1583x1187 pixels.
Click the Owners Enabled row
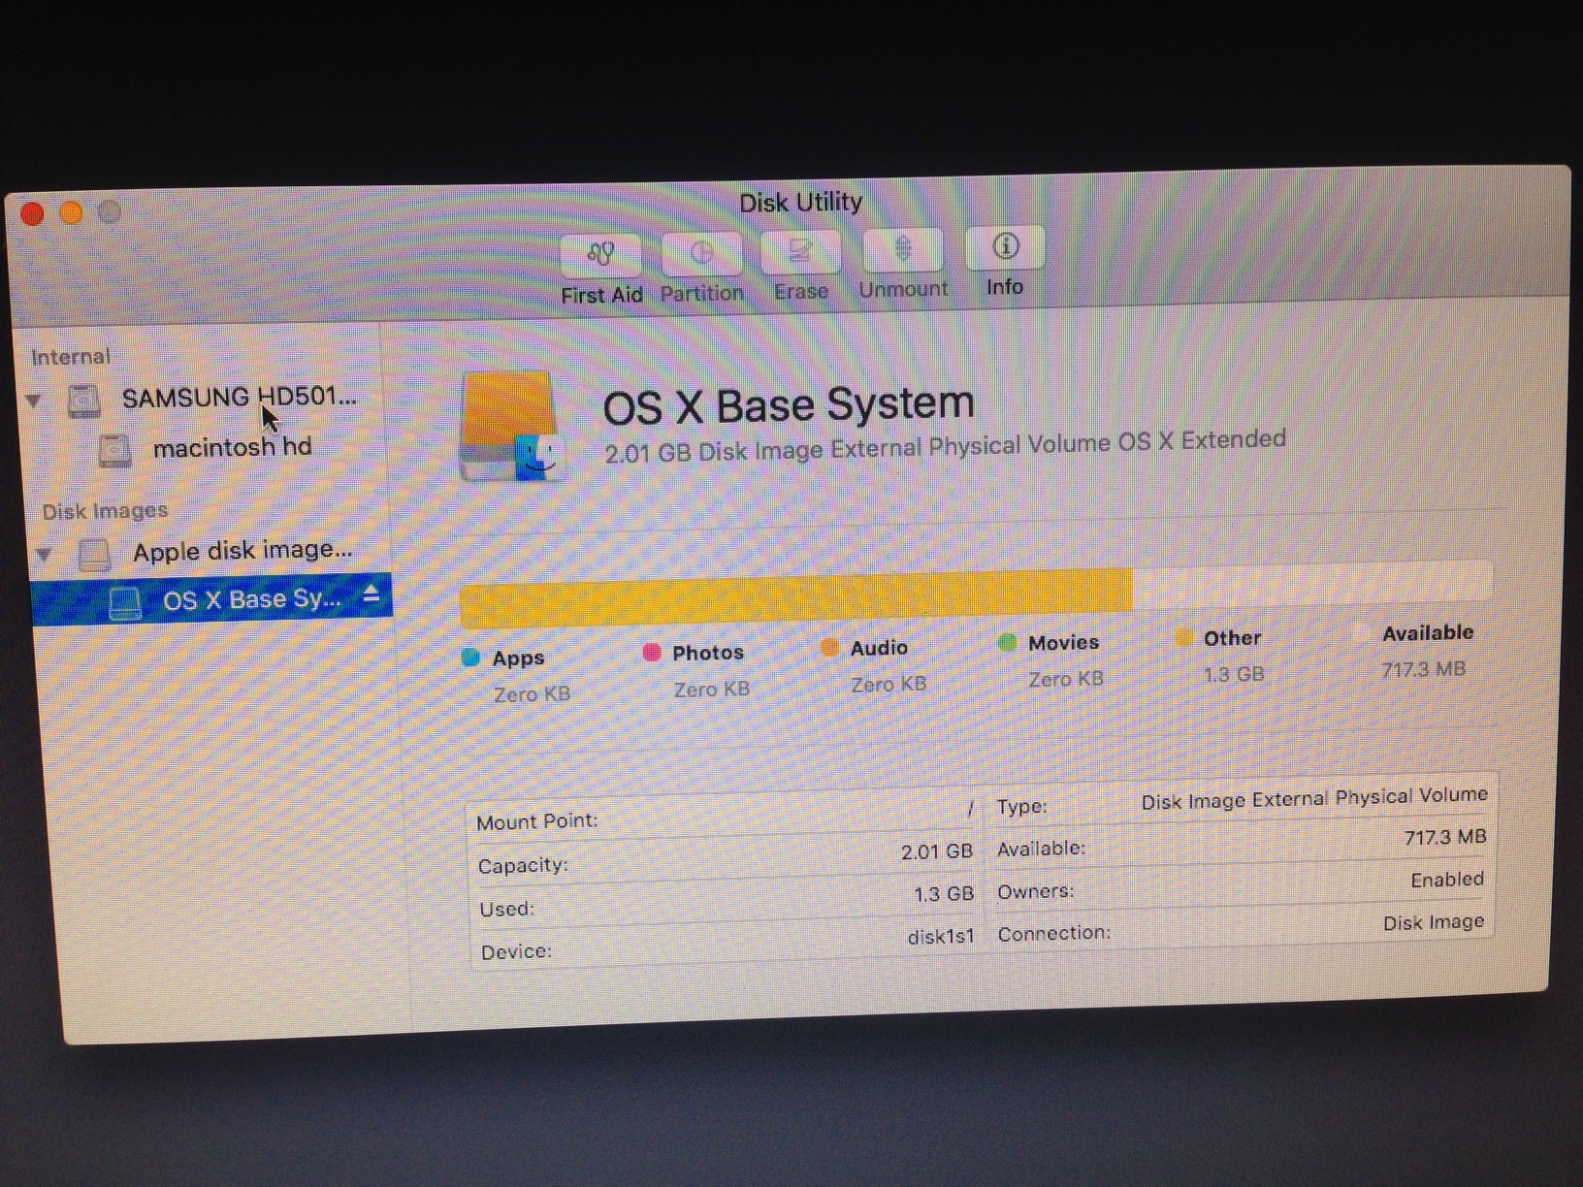tap(1242, 885)
